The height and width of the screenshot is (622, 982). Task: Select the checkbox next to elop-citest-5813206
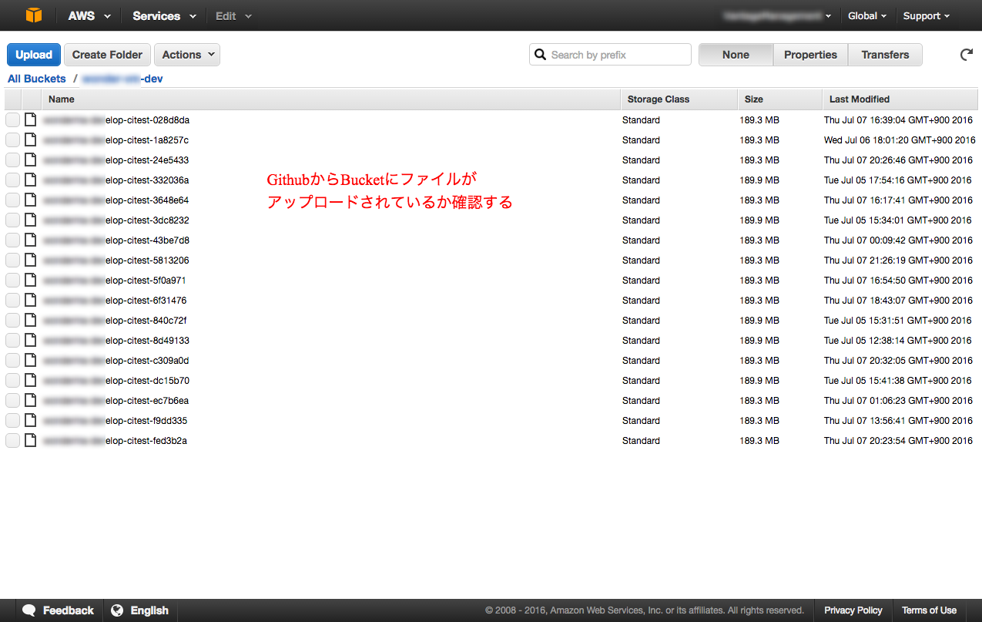tap(12, 260)
